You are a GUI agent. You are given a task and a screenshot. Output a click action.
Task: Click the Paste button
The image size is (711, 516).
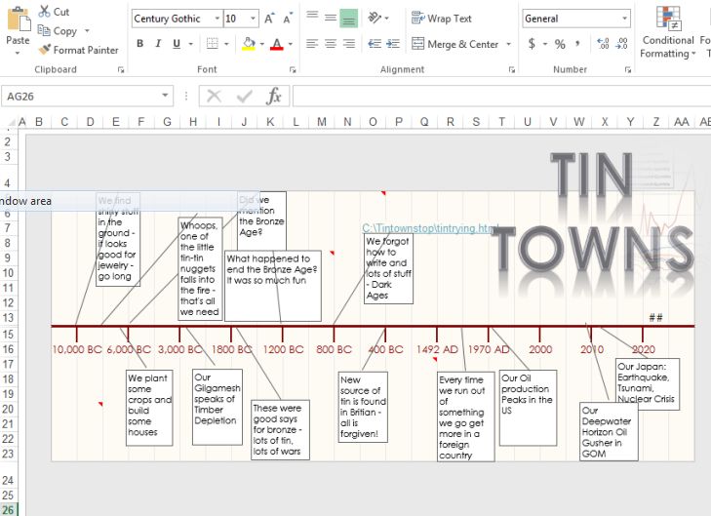pos(18,27)
